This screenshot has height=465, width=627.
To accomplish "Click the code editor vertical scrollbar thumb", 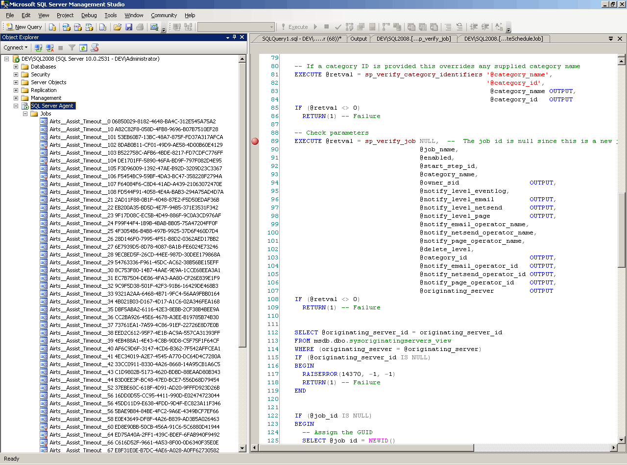I will pos(622,230).
